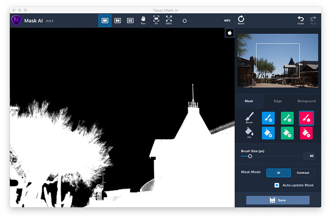
Task: Undo the last action
Action: (x=301, y=20)
